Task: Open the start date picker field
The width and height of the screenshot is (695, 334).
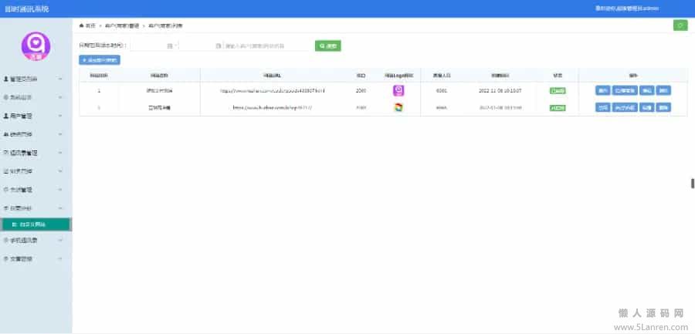Action: point(152,46)
